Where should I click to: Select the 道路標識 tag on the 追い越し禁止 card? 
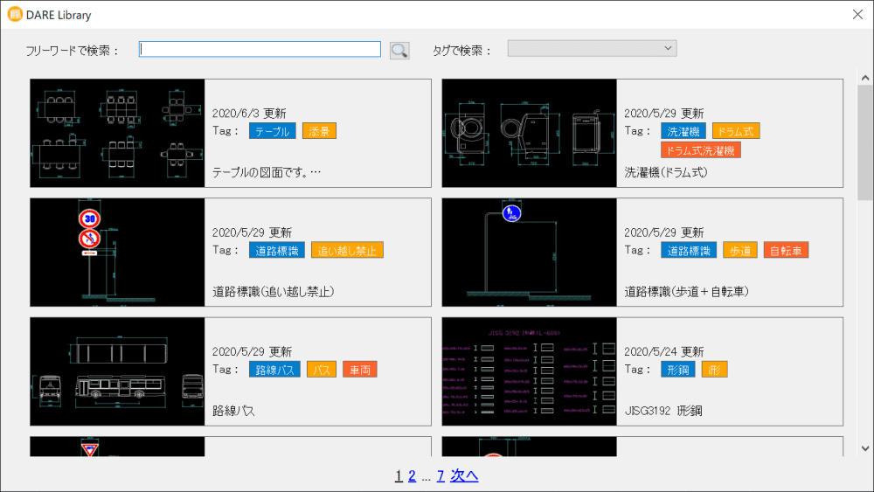tap(277, 250)
